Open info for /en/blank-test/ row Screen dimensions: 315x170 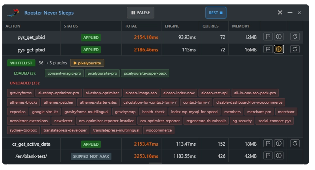279,155
